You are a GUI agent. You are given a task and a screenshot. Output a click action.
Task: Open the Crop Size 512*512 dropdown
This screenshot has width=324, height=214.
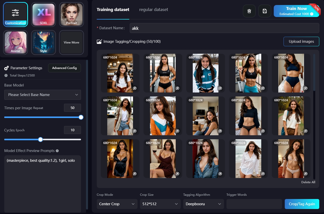160,204
